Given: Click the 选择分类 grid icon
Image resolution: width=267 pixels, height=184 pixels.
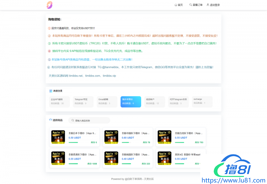Looking at the screenshot, I should [51, 91].
